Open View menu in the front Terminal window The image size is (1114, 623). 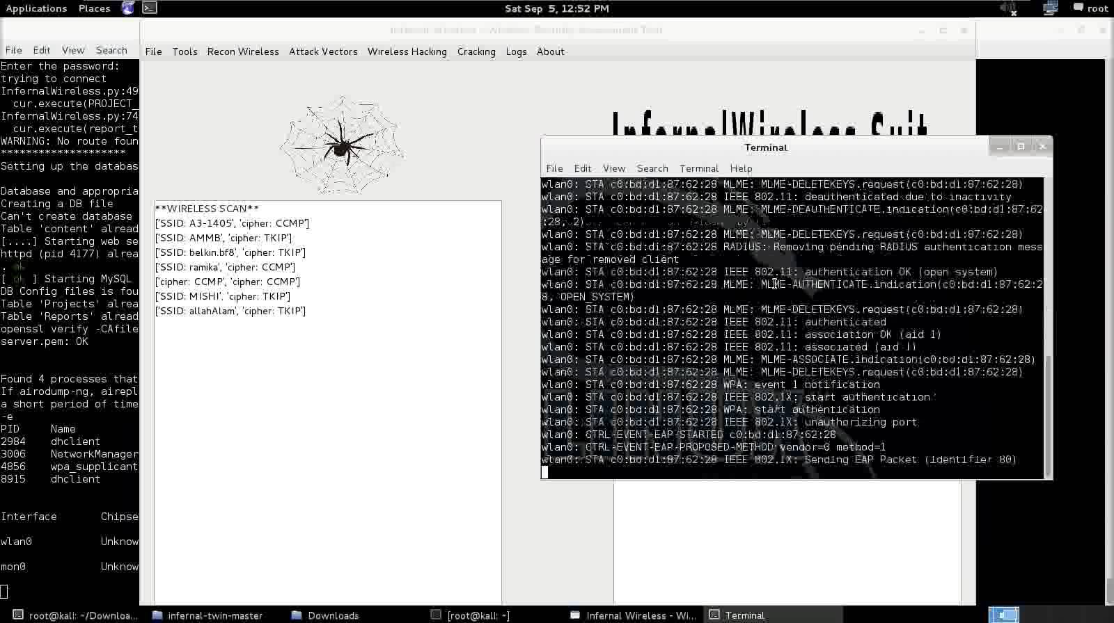click(613, 168)
